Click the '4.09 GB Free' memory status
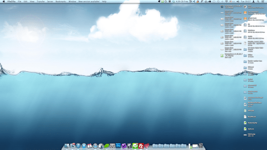 [x=182, y=2]
